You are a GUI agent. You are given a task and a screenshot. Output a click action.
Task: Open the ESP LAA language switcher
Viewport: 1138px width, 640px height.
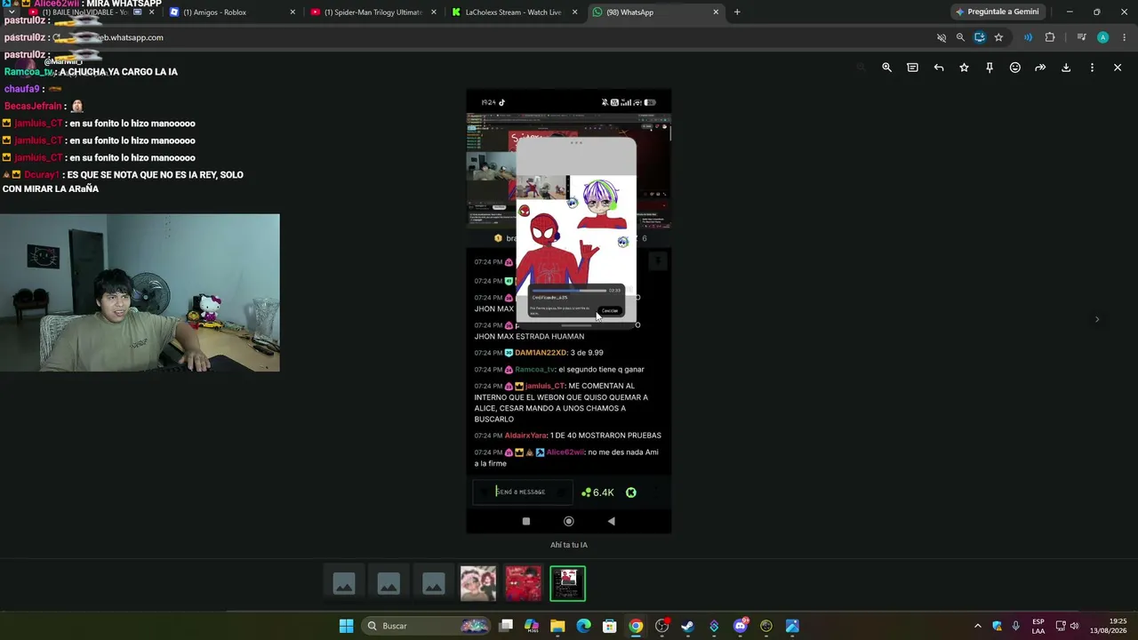click(1038, 626)
